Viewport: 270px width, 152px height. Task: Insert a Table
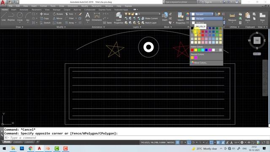pos(107,23)
